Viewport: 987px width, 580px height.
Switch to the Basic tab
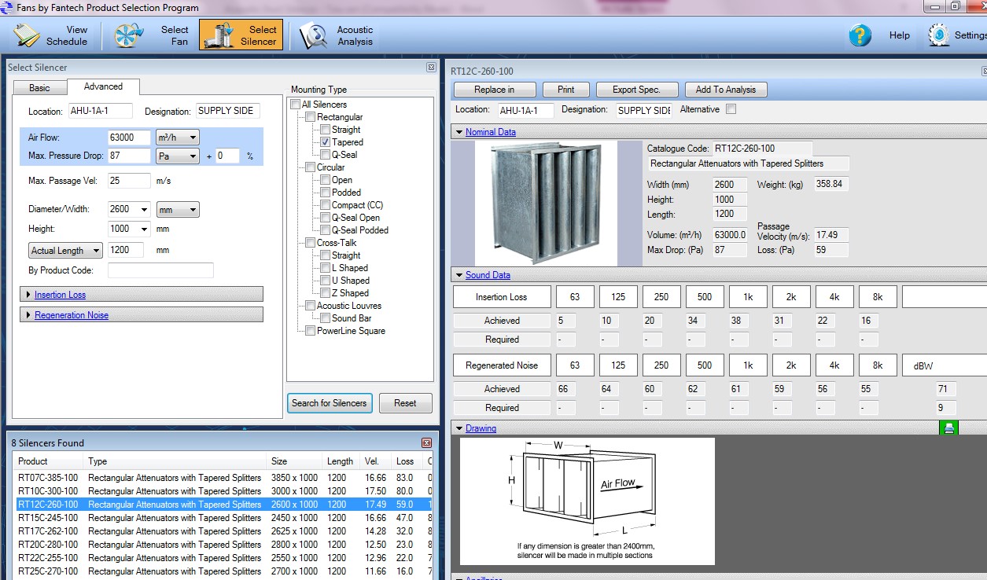(39, 87)
